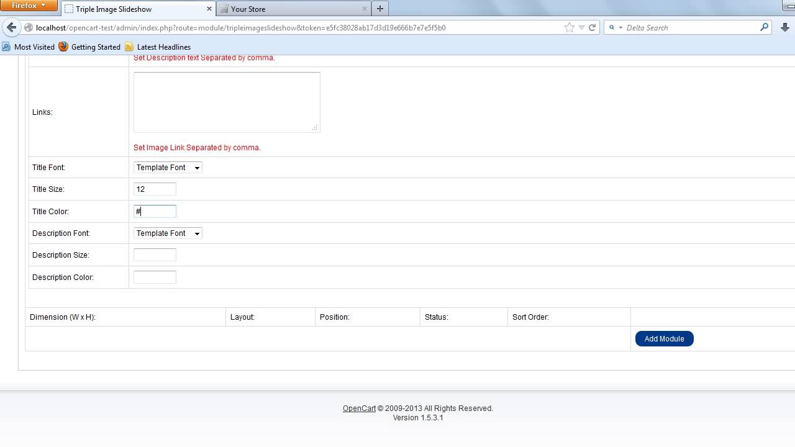The height and width of the screenshot is (447, 795).
Task: Open new tab with the plus icon
Action: pos(380,9)
